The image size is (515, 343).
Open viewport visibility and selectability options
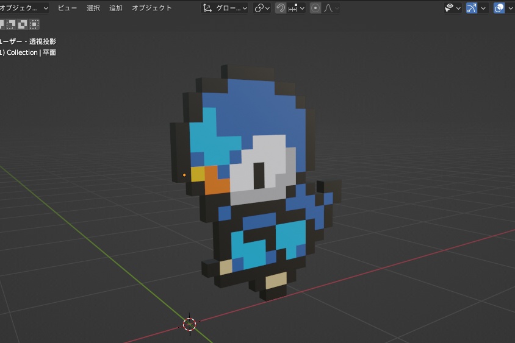coord(452,8)
